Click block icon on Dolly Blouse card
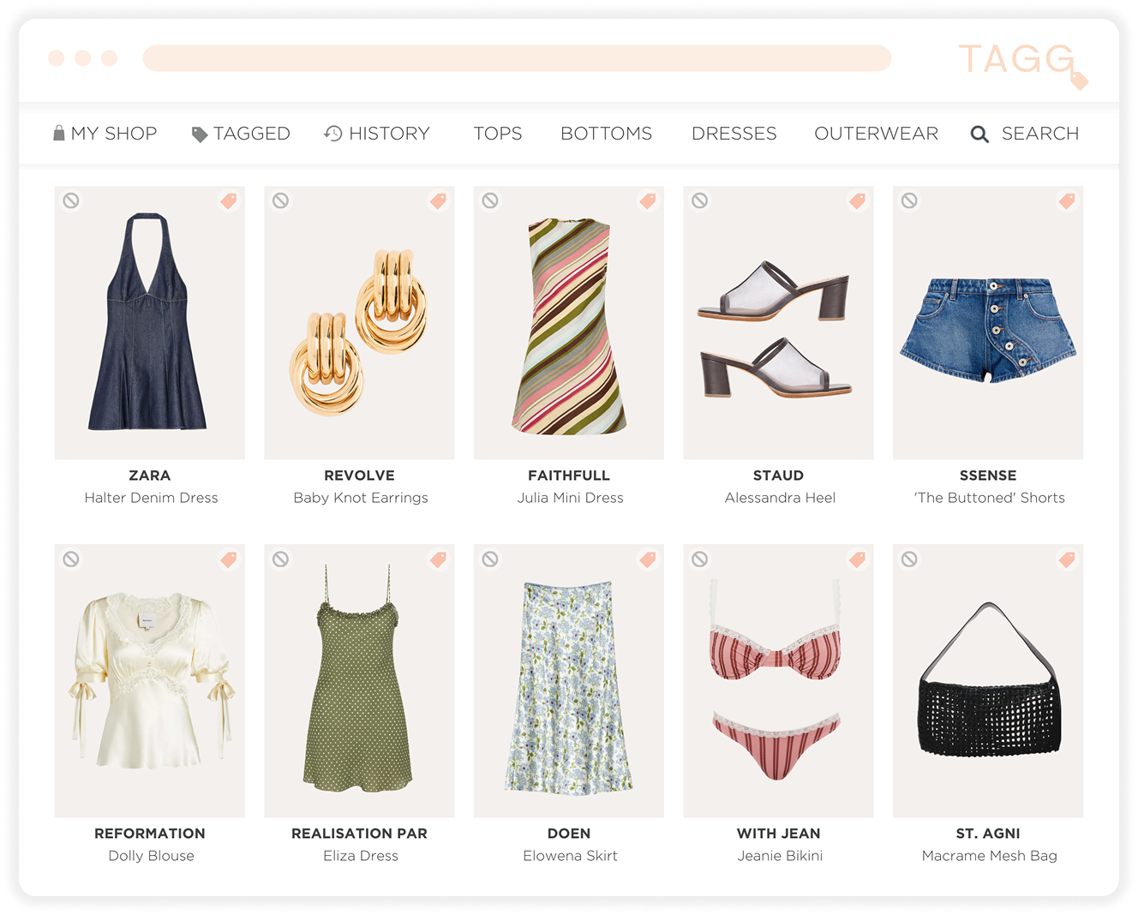 (71, 559)
